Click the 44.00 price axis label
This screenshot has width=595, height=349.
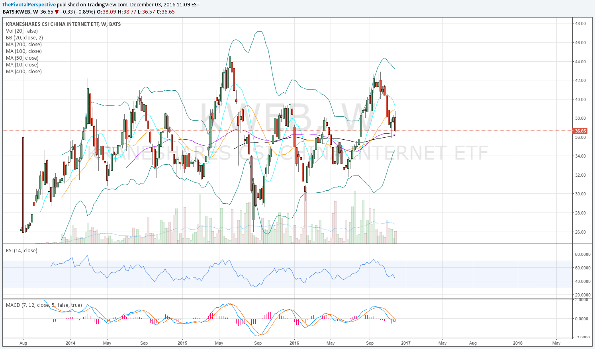(580, 62)
